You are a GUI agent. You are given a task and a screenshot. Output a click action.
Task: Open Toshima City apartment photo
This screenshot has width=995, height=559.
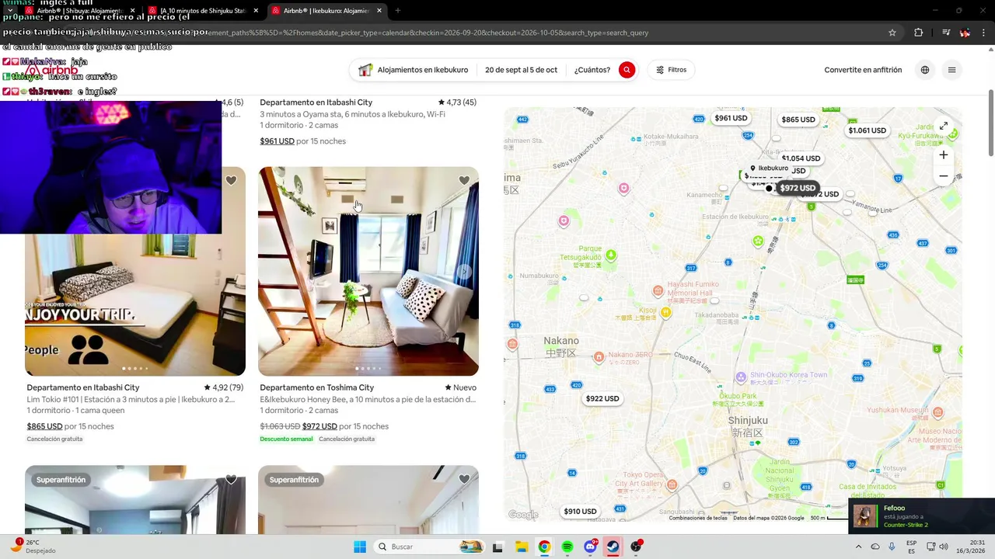click(x=368, y=271)
